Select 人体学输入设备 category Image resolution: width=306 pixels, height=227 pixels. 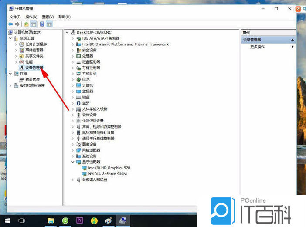click(x=95, y=109)
